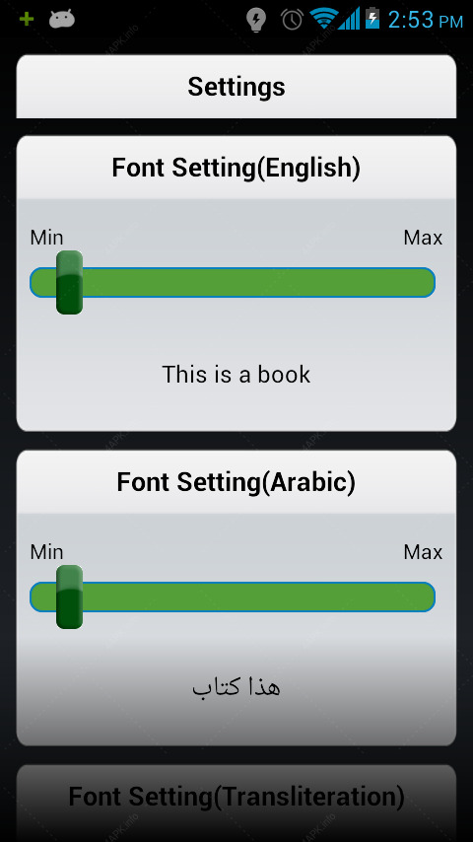
Task: Tap the Settings title header
Action: click(x=236, y=87)
